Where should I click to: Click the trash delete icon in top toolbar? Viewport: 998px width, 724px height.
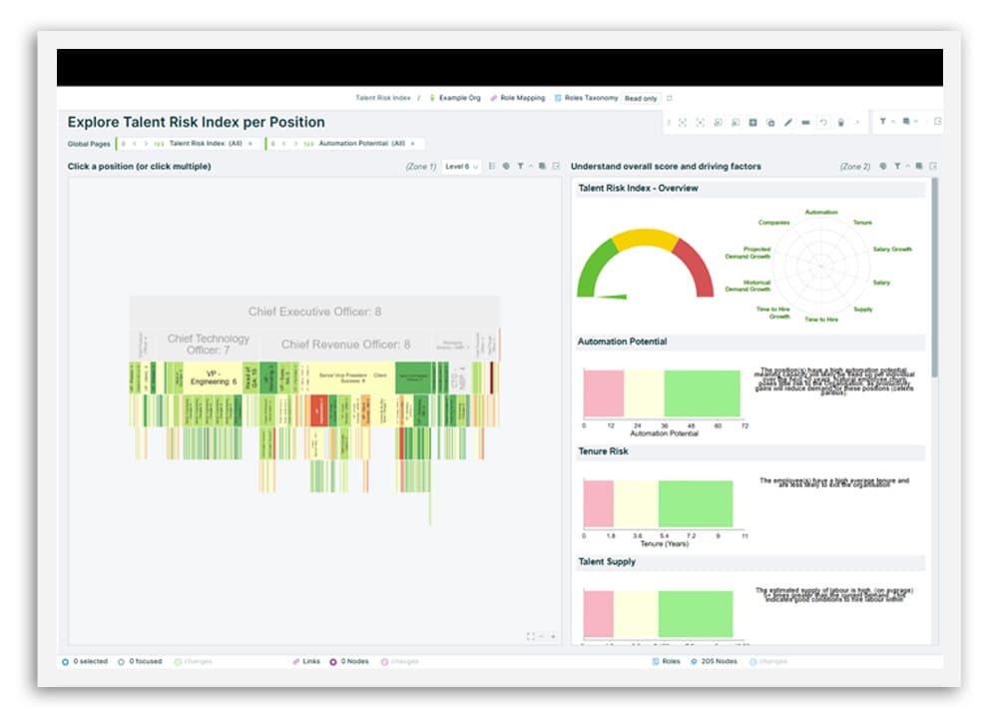840,123
